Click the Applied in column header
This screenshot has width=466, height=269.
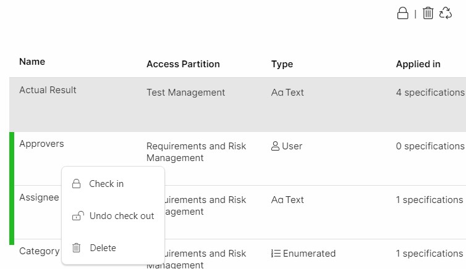(418, 64)
